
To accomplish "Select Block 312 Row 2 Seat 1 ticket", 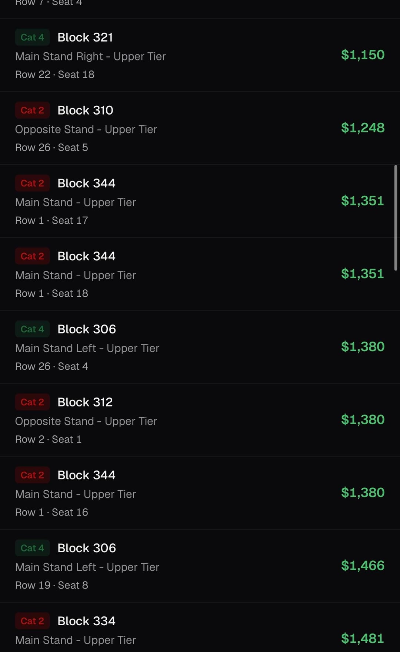I will [200, 420].
